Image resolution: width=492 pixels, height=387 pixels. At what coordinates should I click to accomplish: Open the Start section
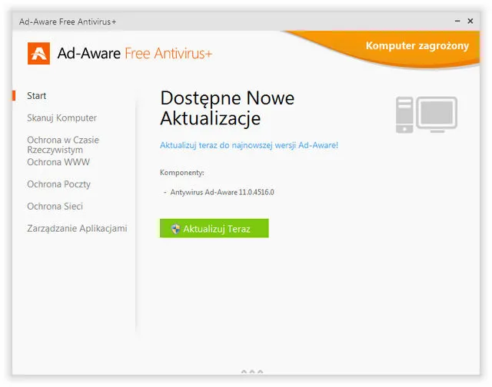pyautogui.click(x=36, y=95)
